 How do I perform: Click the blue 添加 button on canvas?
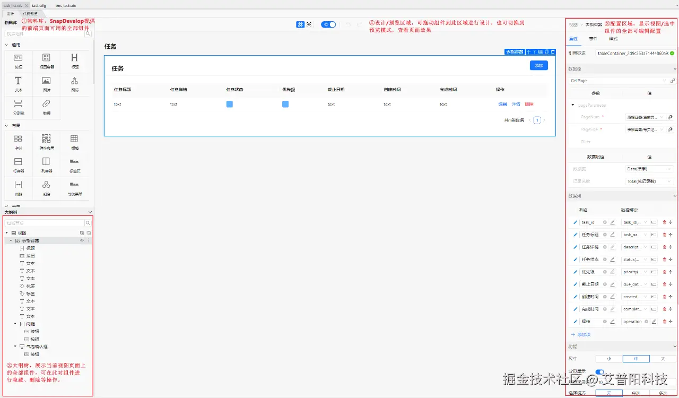point(539,65)
